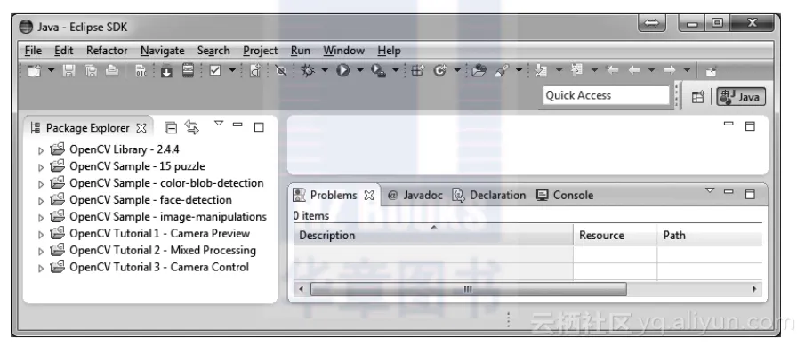Viewport: 805px width, 346px height.
Task: Click the Debug bug icon in toolbar
Action: [308, 71]
